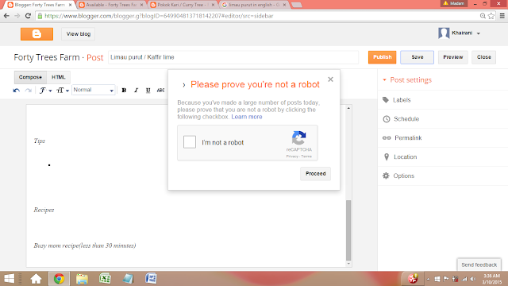This screenshot has width=508, height=286.
Task: Click the Save button
Action: (x=418, y=57)
